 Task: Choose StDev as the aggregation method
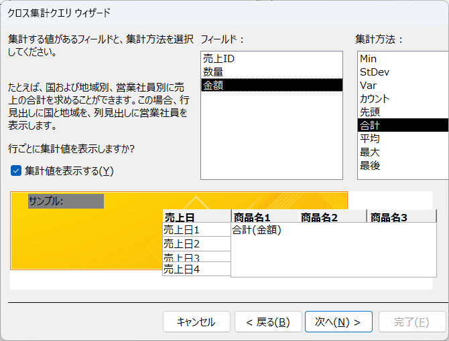[x=403, y=72]
